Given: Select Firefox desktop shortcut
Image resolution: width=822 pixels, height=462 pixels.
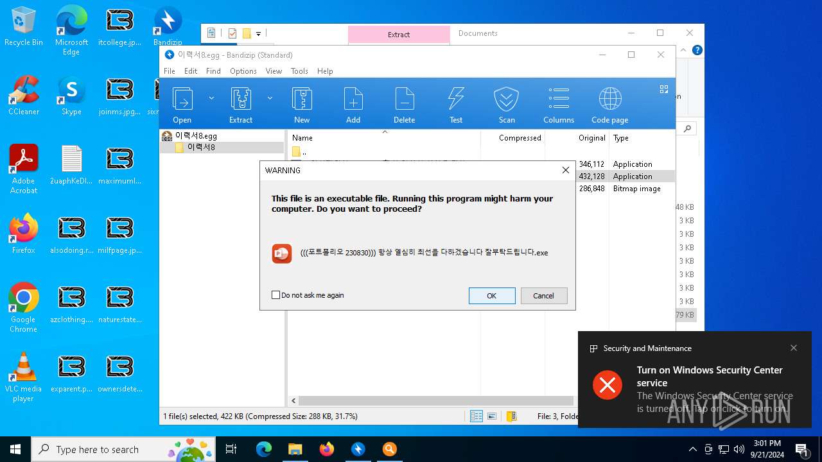Looking at the screenshot, I should [24, 235].
